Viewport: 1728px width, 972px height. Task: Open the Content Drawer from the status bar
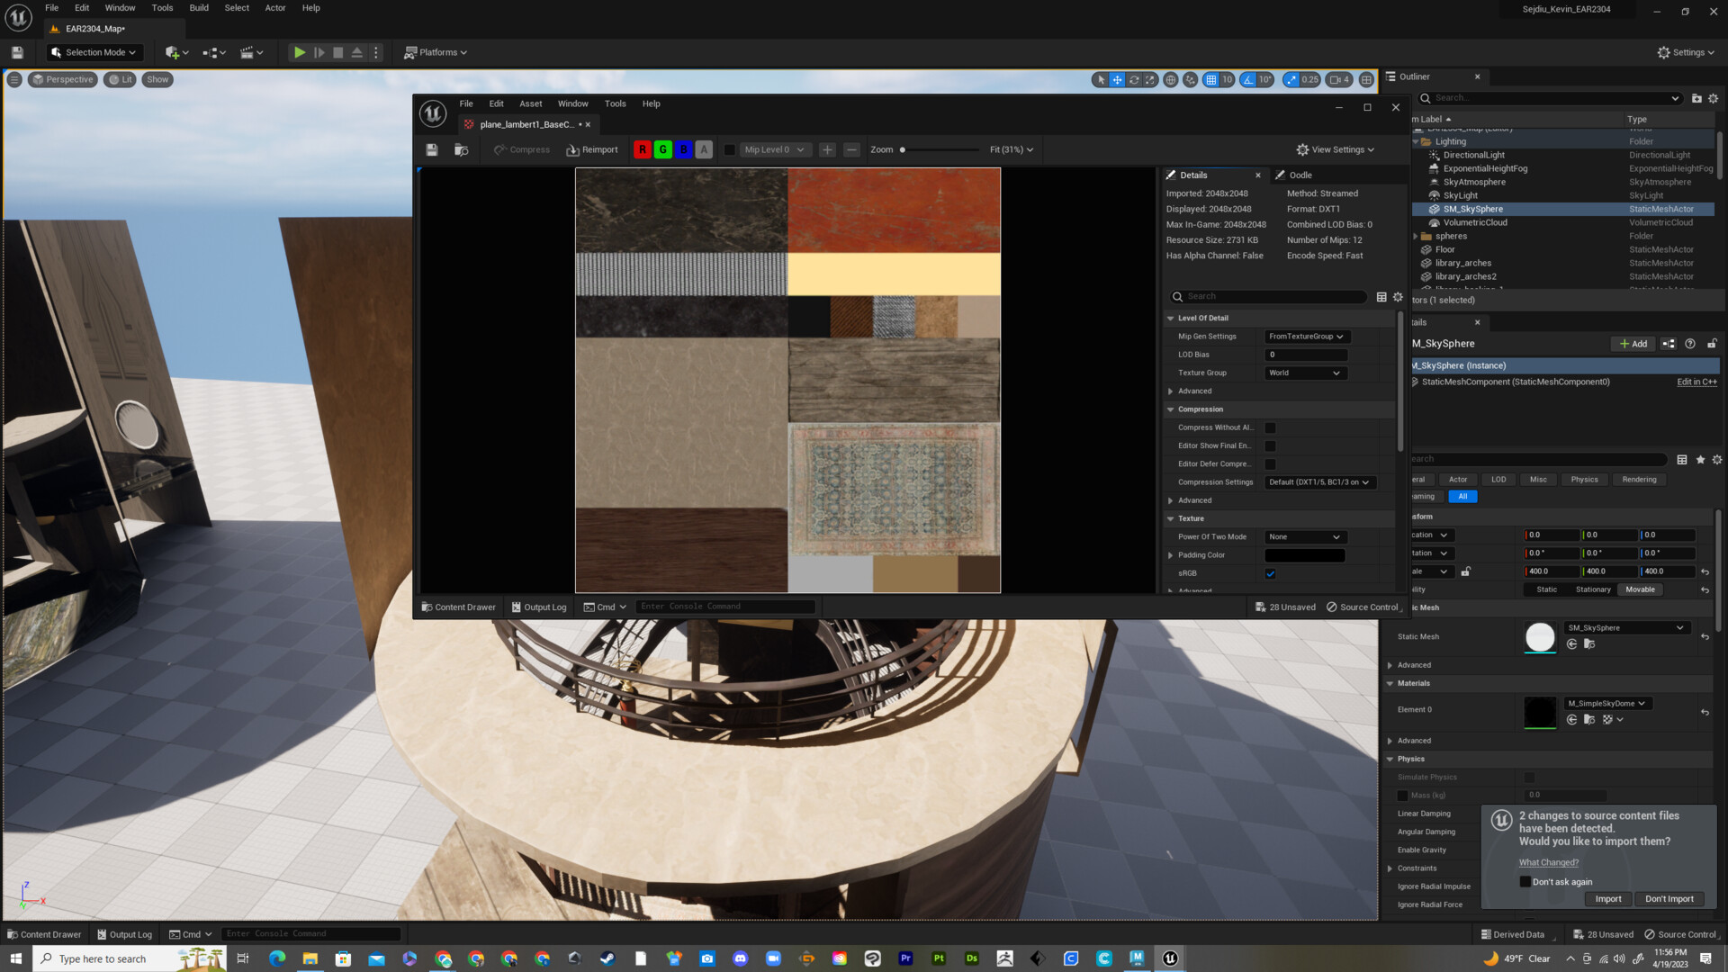[x=43, y=934]
